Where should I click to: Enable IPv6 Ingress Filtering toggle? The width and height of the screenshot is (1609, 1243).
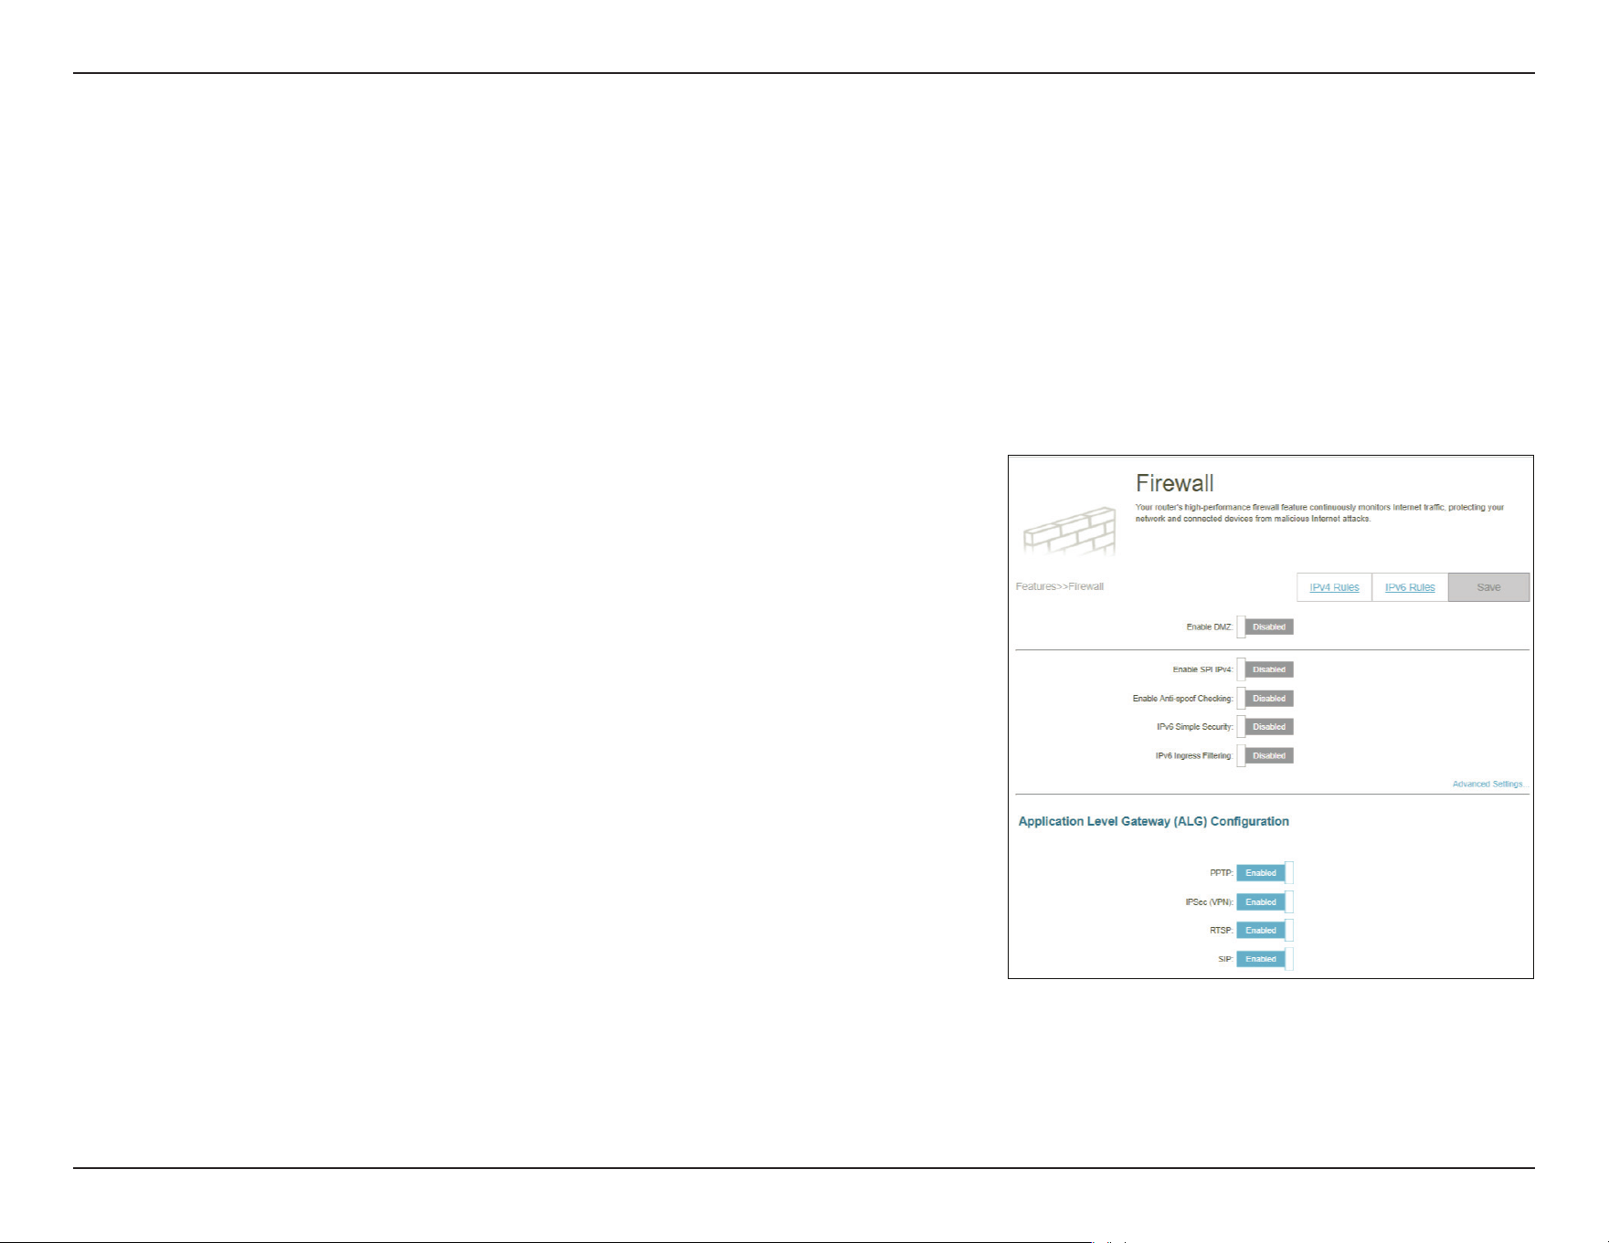[1265, 756]
